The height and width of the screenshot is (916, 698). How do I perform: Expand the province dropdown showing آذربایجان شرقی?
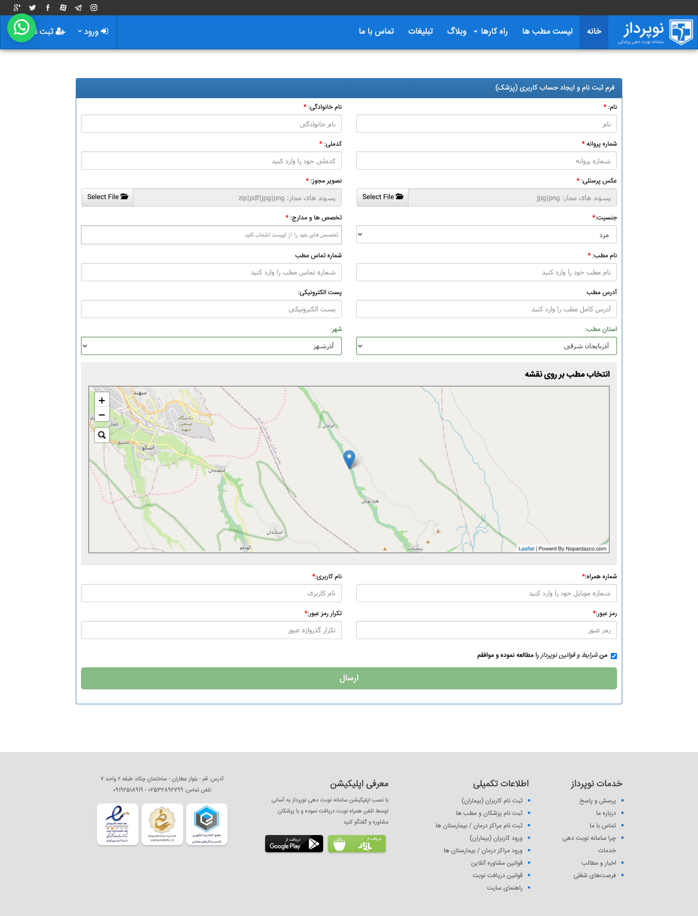pyautogui.click(x=486, y=346)
